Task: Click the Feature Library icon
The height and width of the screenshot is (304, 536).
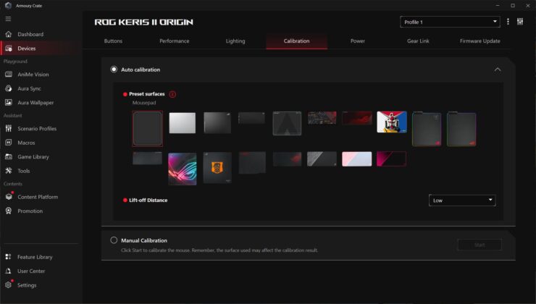Action: point(9,257)
